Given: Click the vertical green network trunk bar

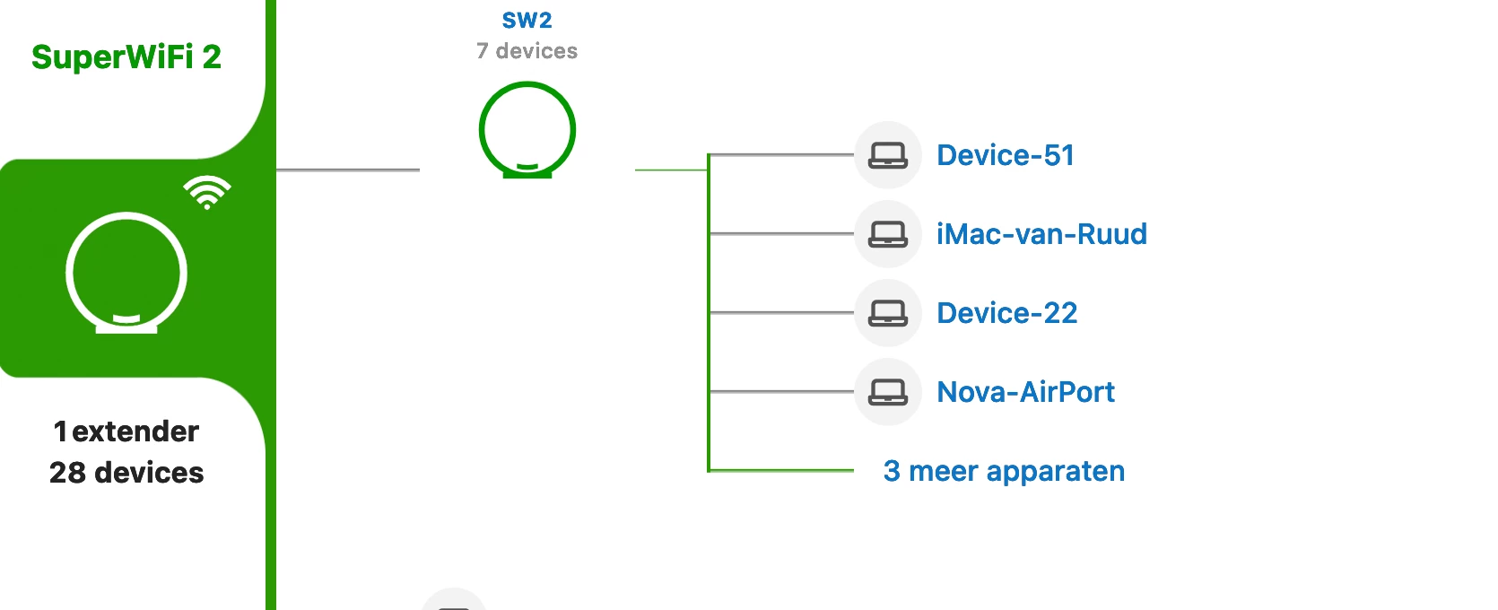Looking at the screenshot, I should tap(271, 305).
